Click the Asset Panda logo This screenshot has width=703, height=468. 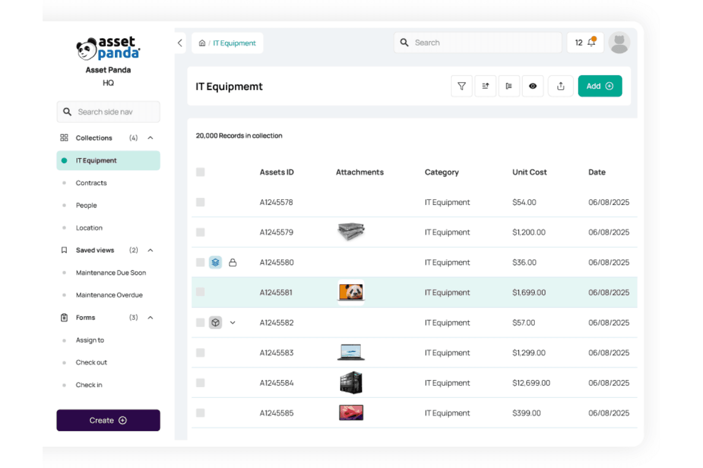pos(108,48)
